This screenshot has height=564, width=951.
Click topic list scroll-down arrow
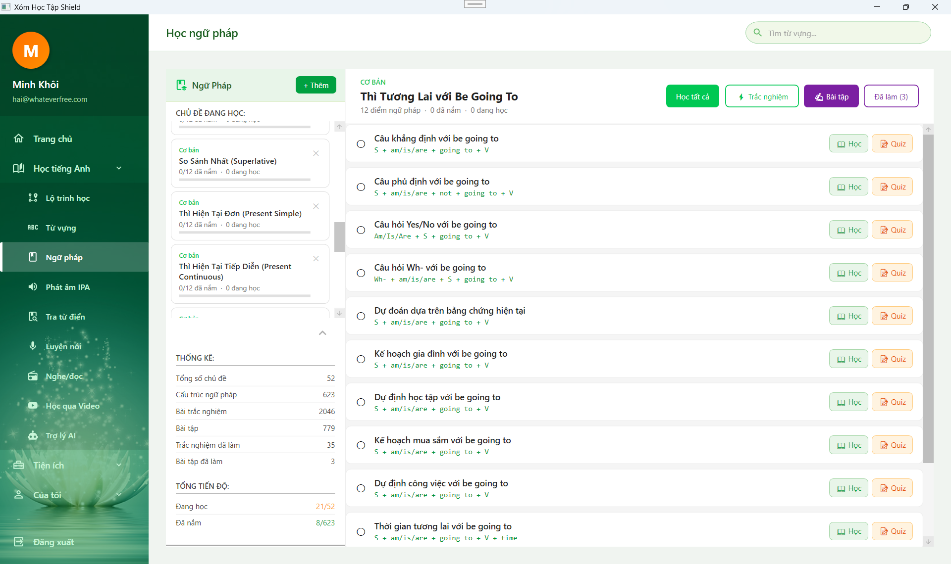339,313
